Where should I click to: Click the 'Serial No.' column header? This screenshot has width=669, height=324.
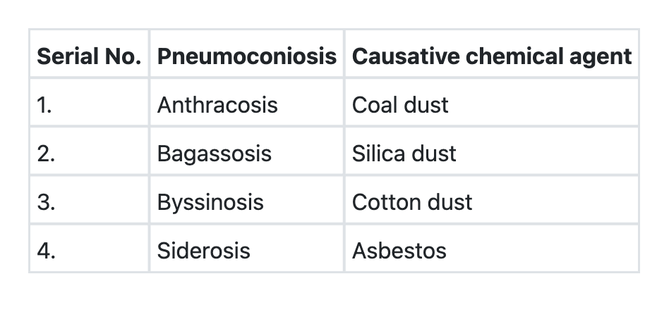(x=90, y=56)
